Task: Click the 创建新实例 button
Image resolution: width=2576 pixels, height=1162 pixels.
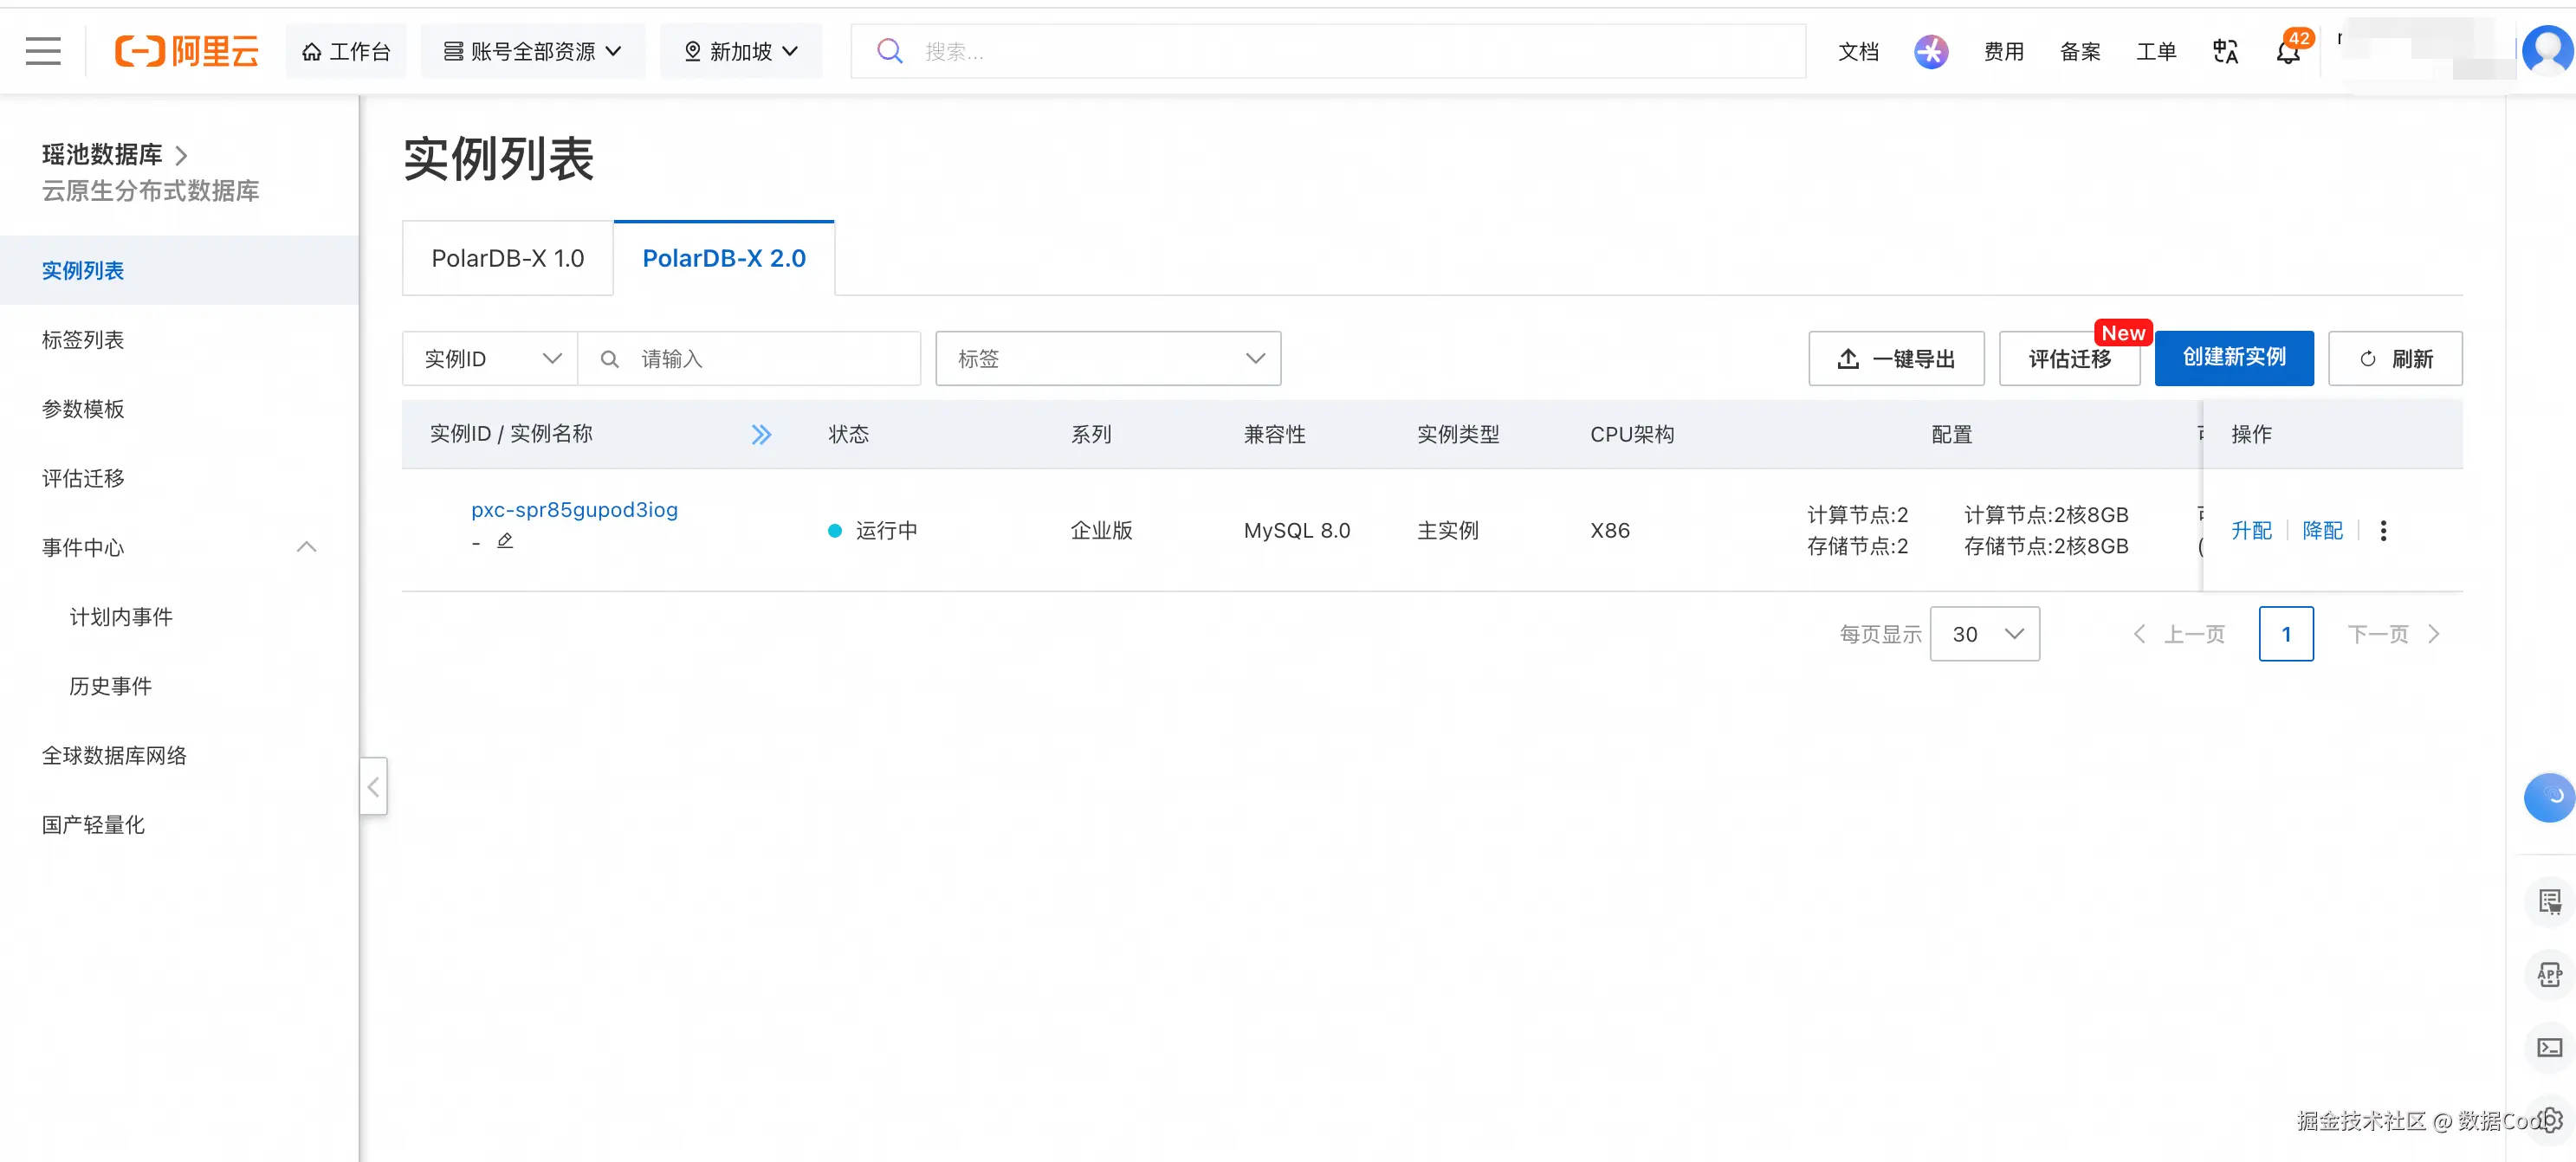Action: click(2233, 358)
